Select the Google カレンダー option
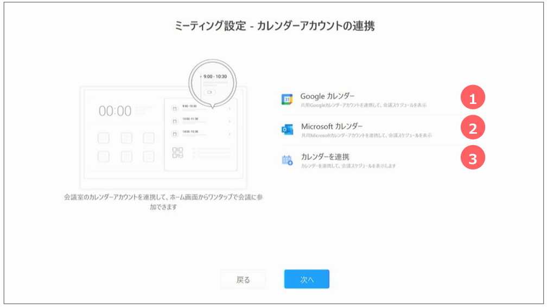 [383, 99]
